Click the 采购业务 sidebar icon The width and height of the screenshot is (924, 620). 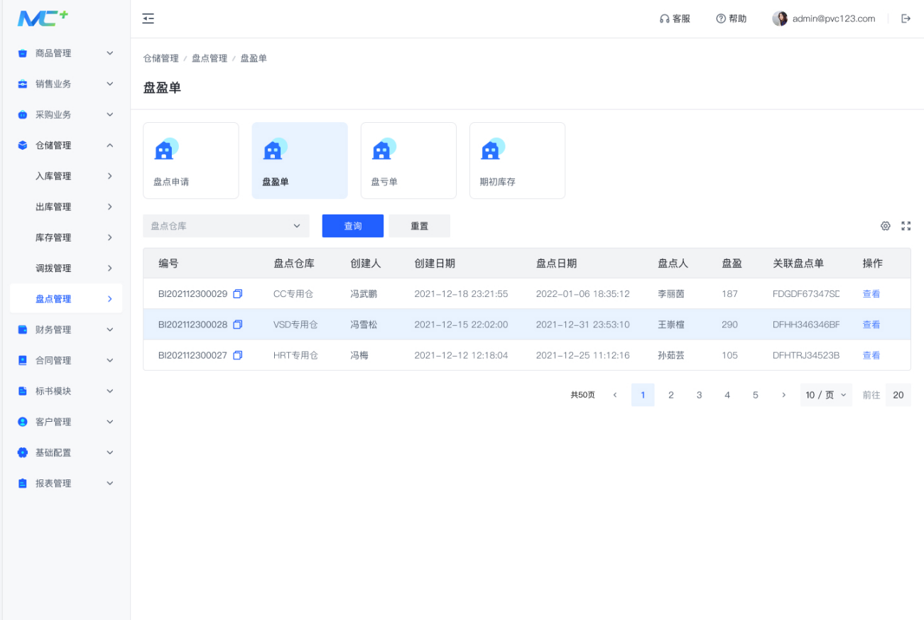[x=23, y=114]
